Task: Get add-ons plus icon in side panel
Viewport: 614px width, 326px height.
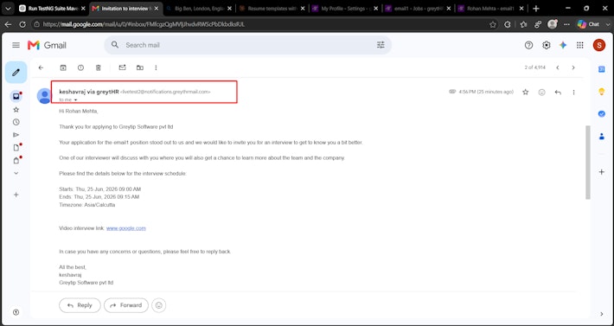Action: [602, 172]
